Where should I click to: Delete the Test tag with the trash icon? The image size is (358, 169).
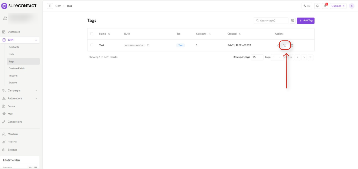292,45
